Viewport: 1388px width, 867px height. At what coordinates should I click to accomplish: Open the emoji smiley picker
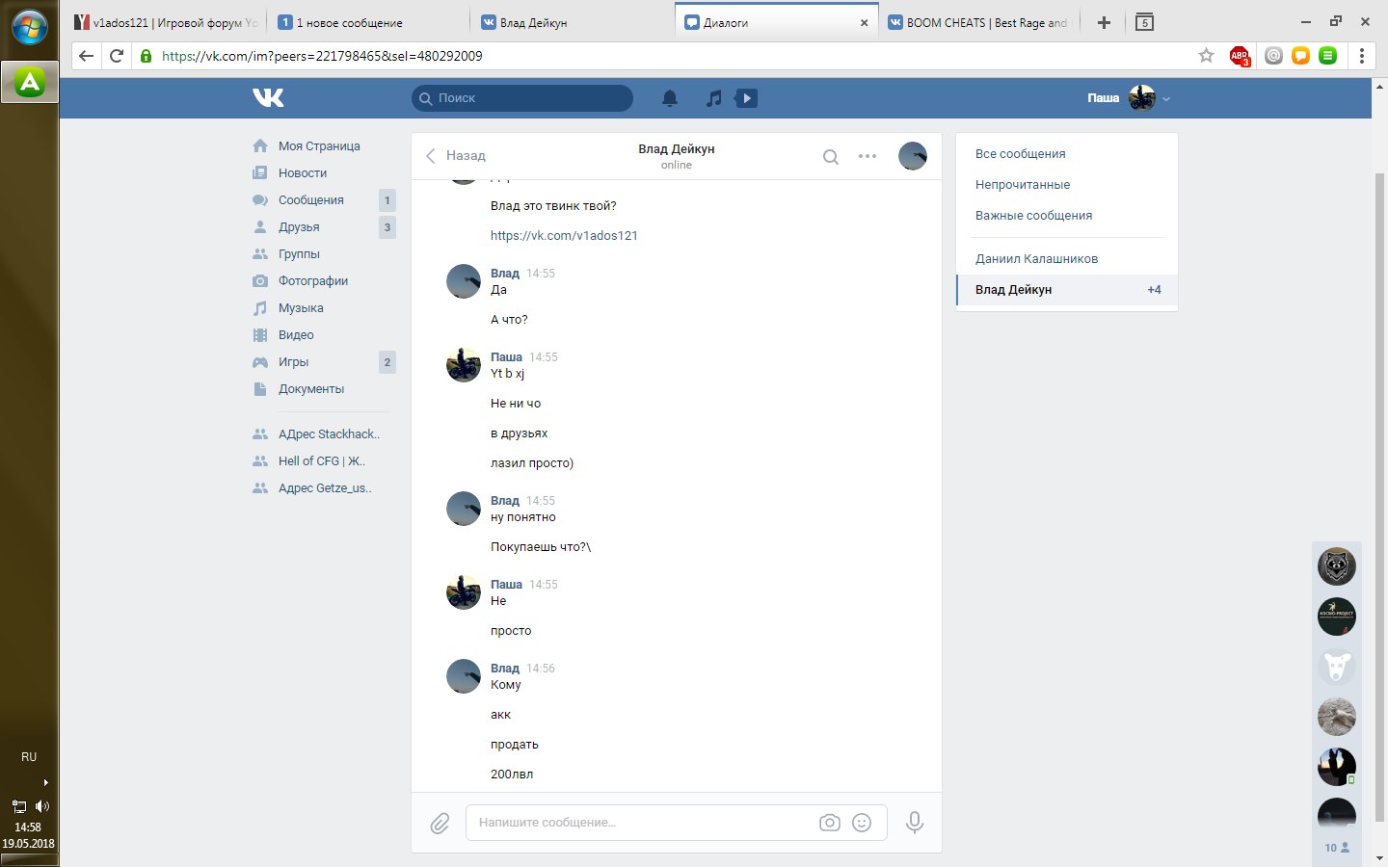[862, 823]
